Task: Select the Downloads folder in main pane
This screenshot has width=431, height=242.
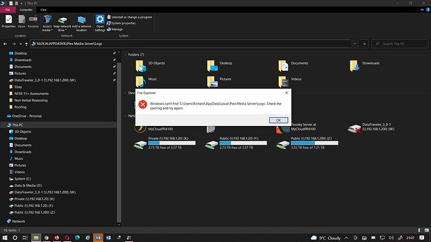Action: [x=365, y=66]
